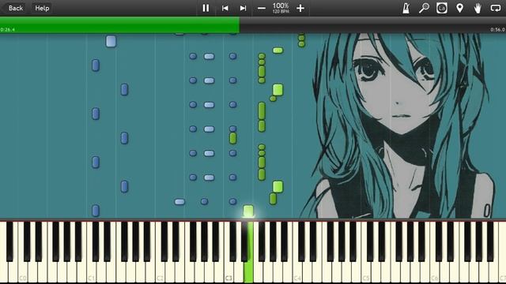Play the white key labeled C5

[365, 271]
